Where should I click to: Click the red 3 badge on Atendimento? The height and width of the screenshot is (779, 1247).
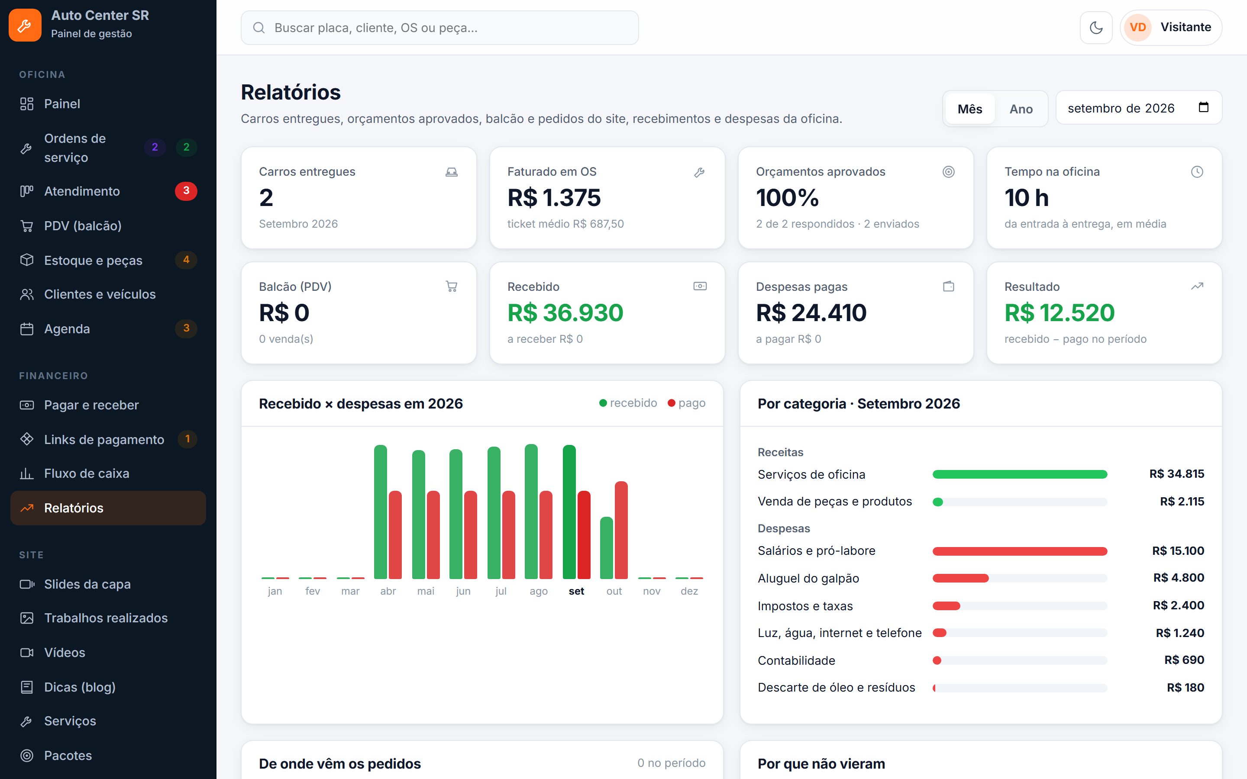tap(186, 190)
